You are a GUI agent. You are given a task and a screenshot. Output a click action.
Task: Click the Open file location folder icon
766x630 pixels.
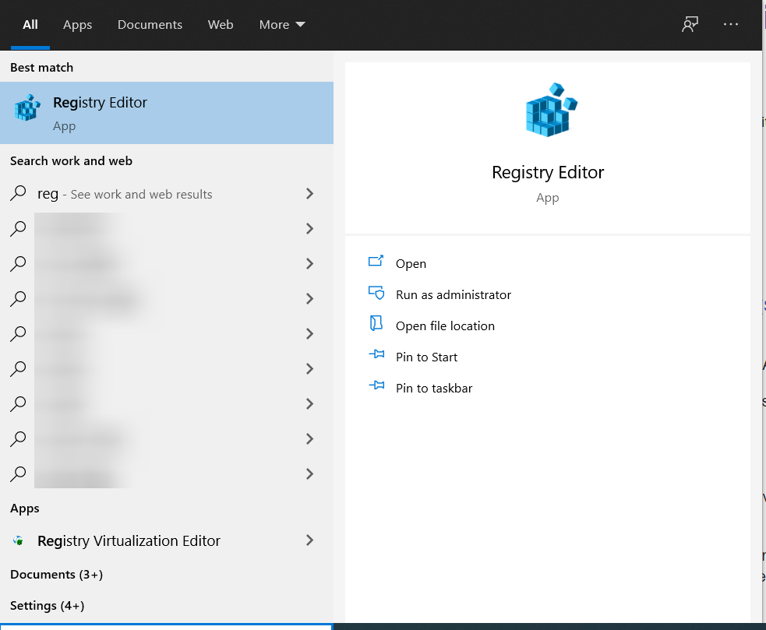pos(376,325)
